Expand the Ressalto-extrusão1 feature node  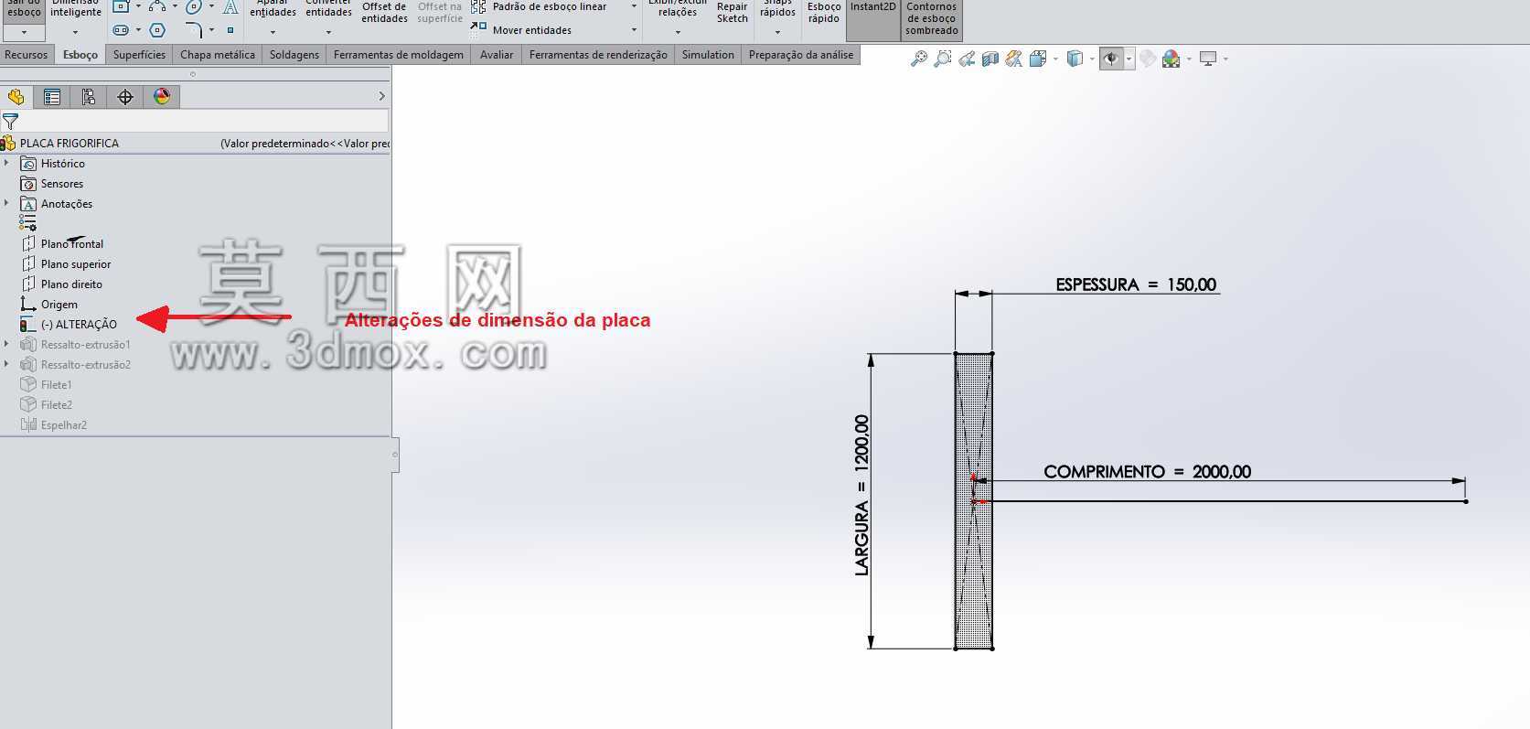click(x=6, y=344)
